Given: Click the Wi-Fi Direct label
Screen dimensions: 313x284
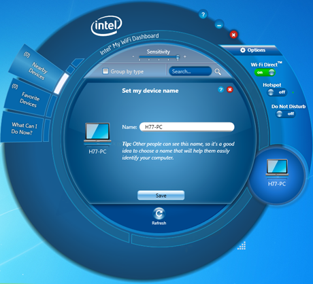Looking at the screenshot, I should tap(266, 65).
